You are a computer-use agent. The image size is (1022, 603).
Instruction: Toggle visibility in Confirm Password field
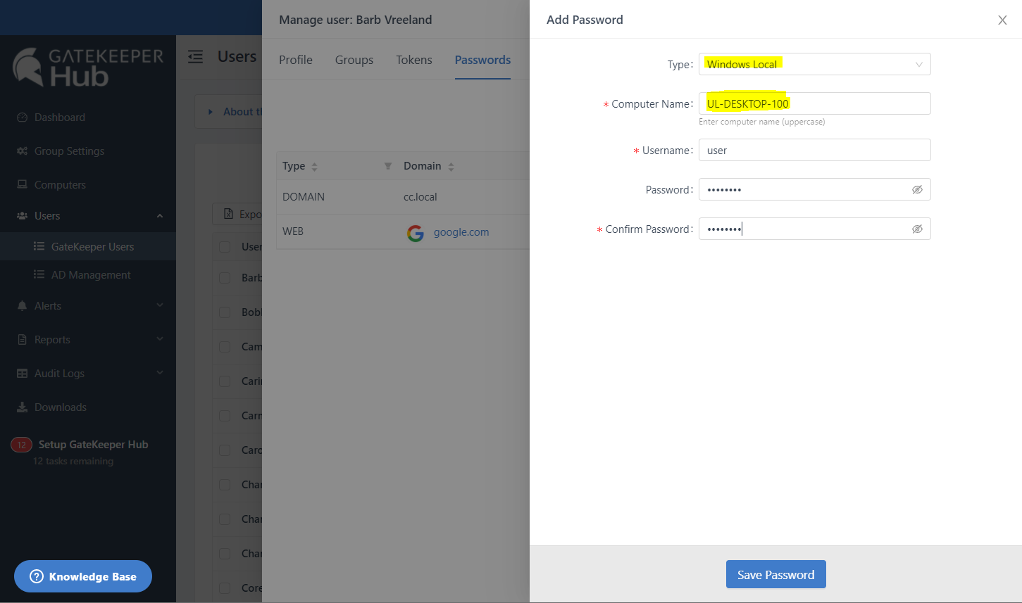click(x=917, y=229)
